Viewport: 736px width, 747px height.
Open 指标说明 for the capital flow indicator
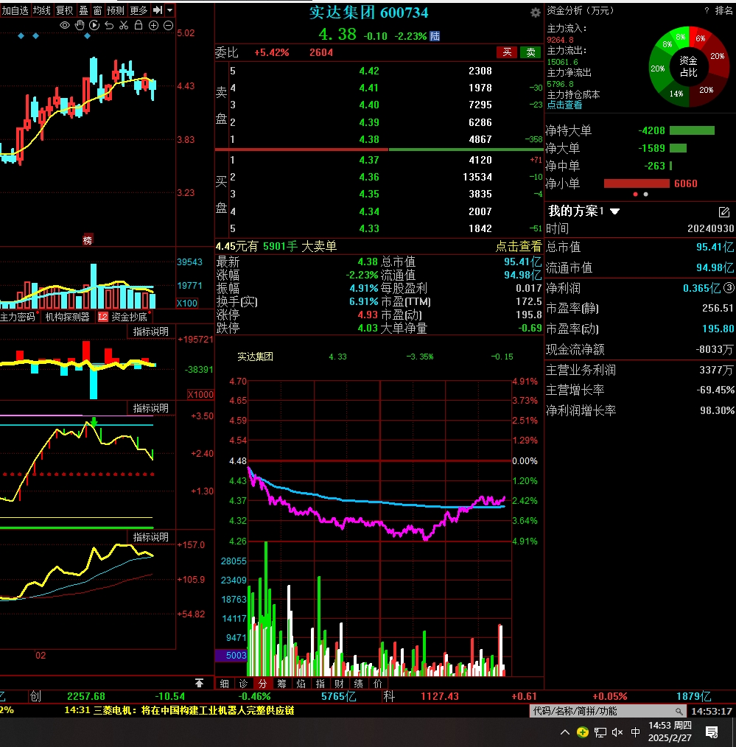tap(150, 332)
